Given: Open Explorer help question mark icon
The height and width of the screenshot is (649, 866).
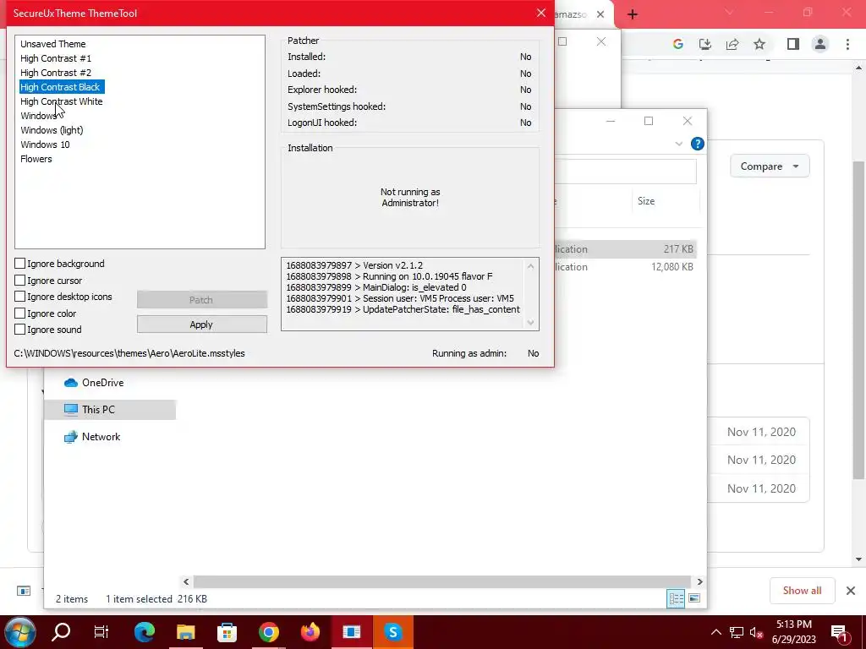Looking at the screenshot, I should (698, 144).
